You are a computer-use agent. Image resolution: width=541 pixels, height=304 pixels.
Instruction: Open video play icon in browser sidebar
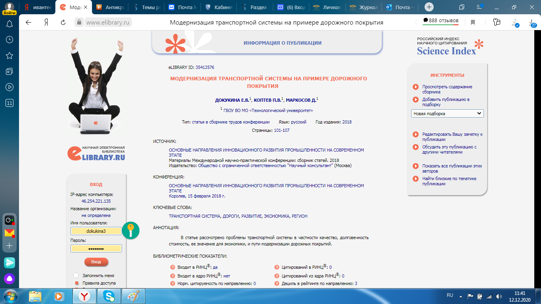point(10,87)
